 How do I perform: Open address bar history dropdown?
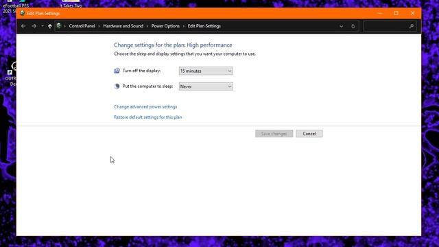click(342, 26)
